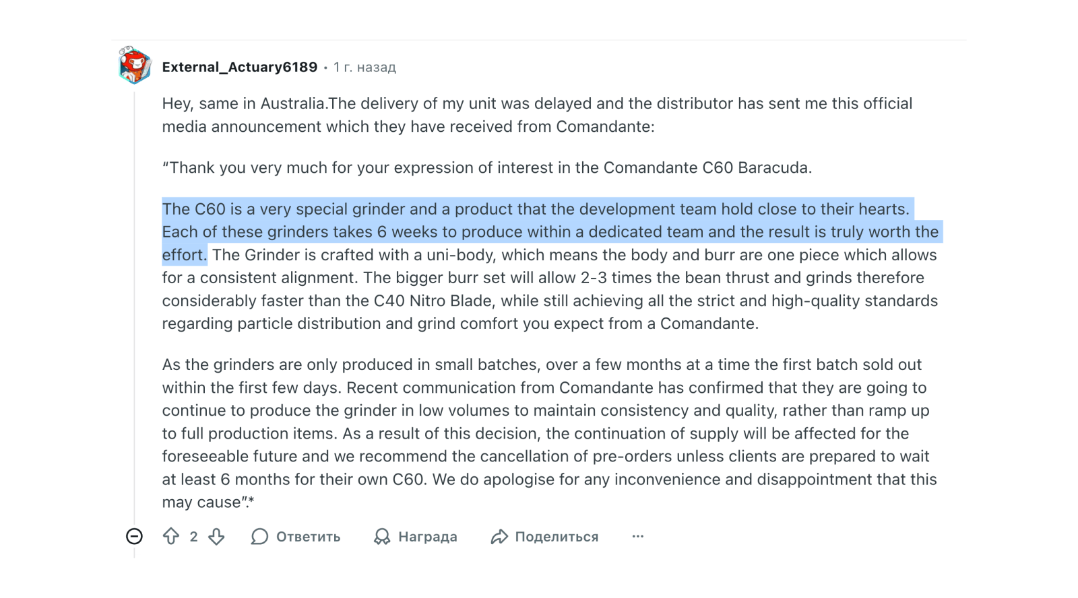This screenshot has height=598, width=1078.
Task: Click the award ribbon icon
Action: (382, 536)
